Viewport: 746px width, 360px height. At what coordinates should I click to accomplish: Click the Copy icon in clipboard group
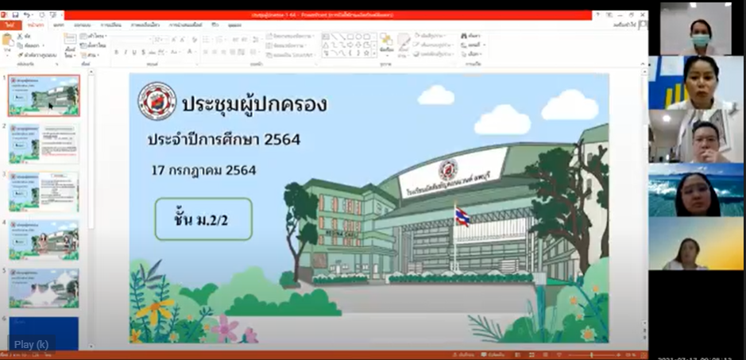point(21,46)
